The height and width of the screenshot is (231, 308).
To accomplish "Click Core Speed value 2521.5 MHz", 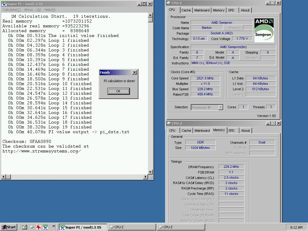I will (205, 78).
